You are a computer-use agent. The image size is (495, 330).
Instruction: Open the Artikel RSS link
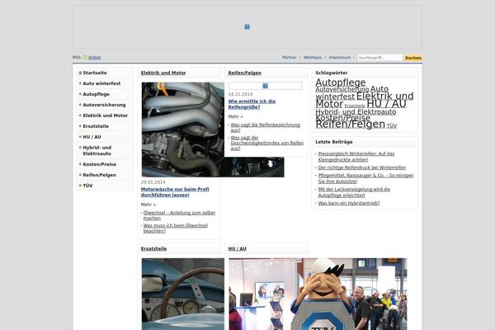pyautogui.click(x=94, y=58)
